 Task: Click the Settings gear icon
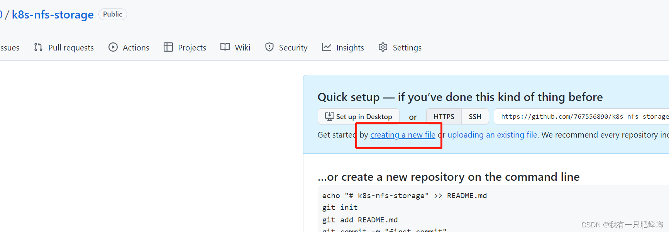383,47
